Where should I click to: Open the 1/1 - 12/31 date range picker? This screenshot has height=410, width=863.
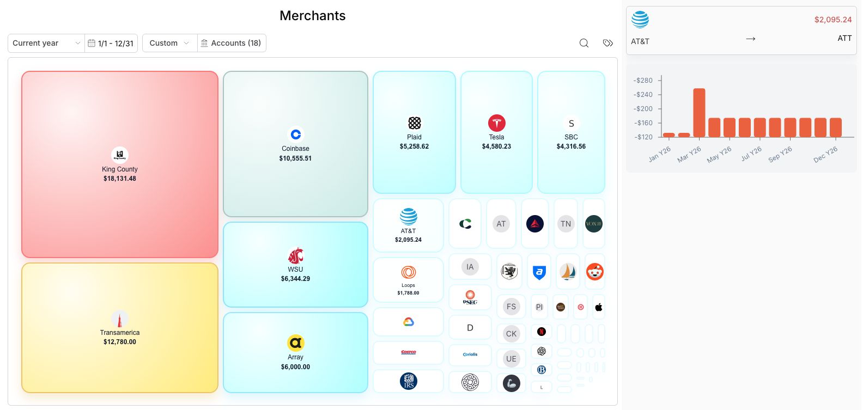click(x=111, y=43)
